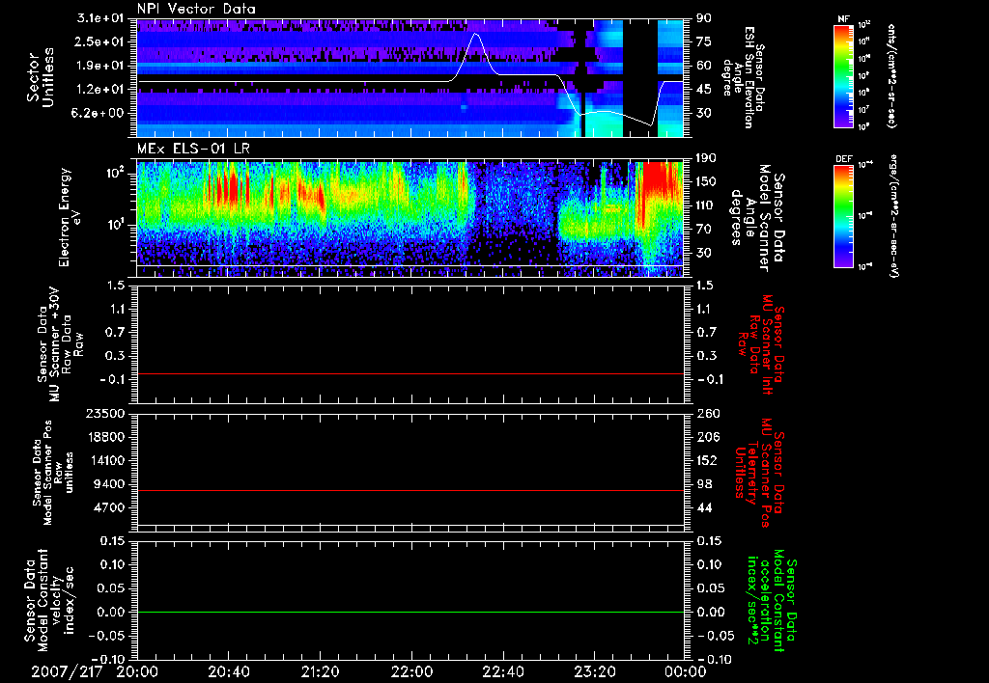Click the 75 degree Sun elevation tick
The image size is (989, 683).
pyautogui.click(x=704, y=41)
